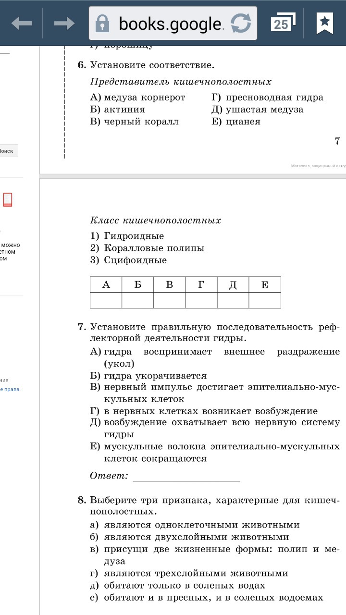
Task: Tap the table header cell В
Action: [x=170, y=284]
